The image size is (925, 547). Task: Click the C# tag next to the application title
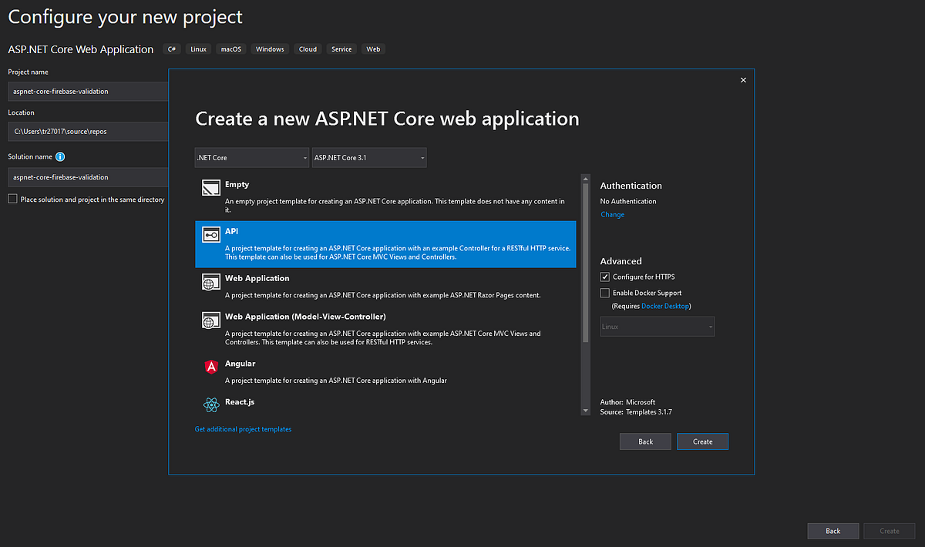point(171,49)
